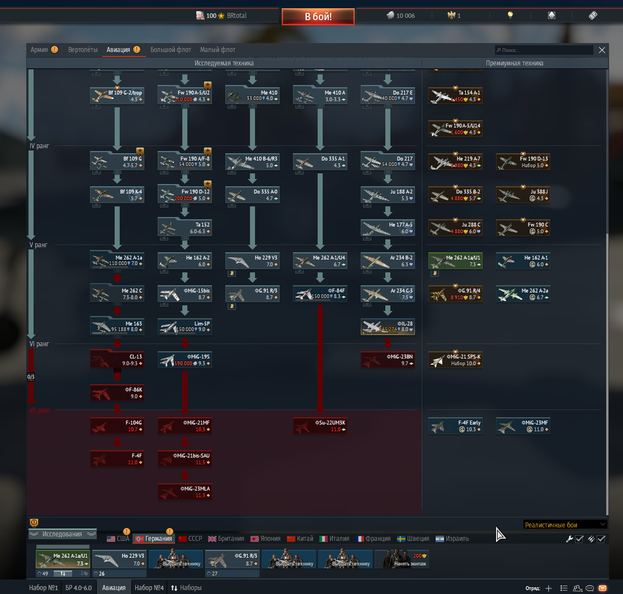Select the G.91 R/3 crew slot
623x594 pixels.
tap(232, 559)
